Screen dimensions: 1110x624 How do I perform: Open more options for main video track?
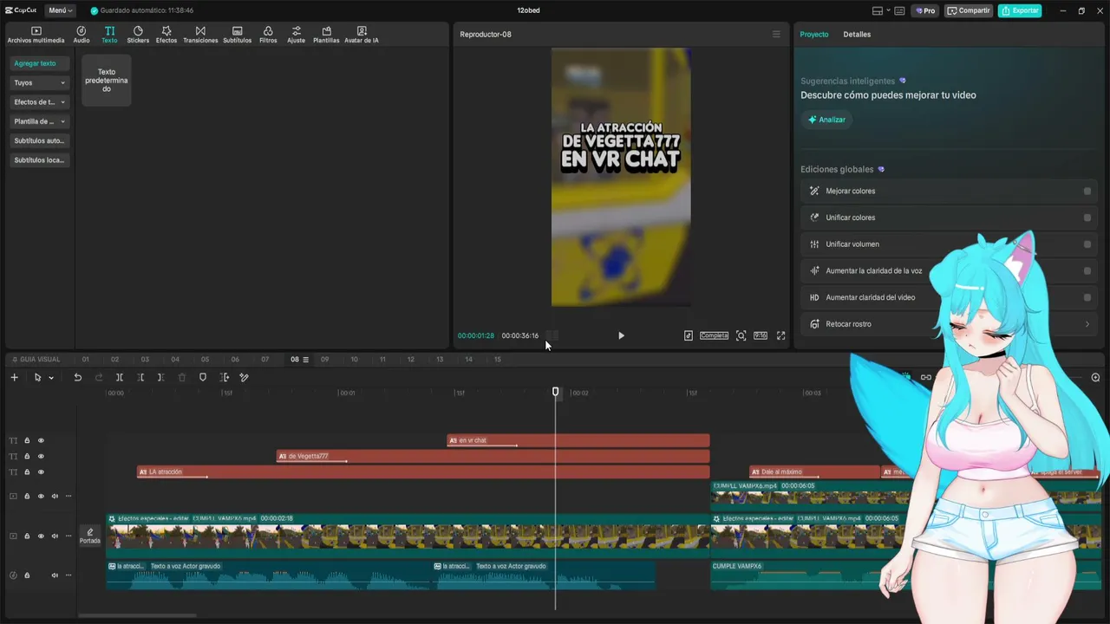69,536
